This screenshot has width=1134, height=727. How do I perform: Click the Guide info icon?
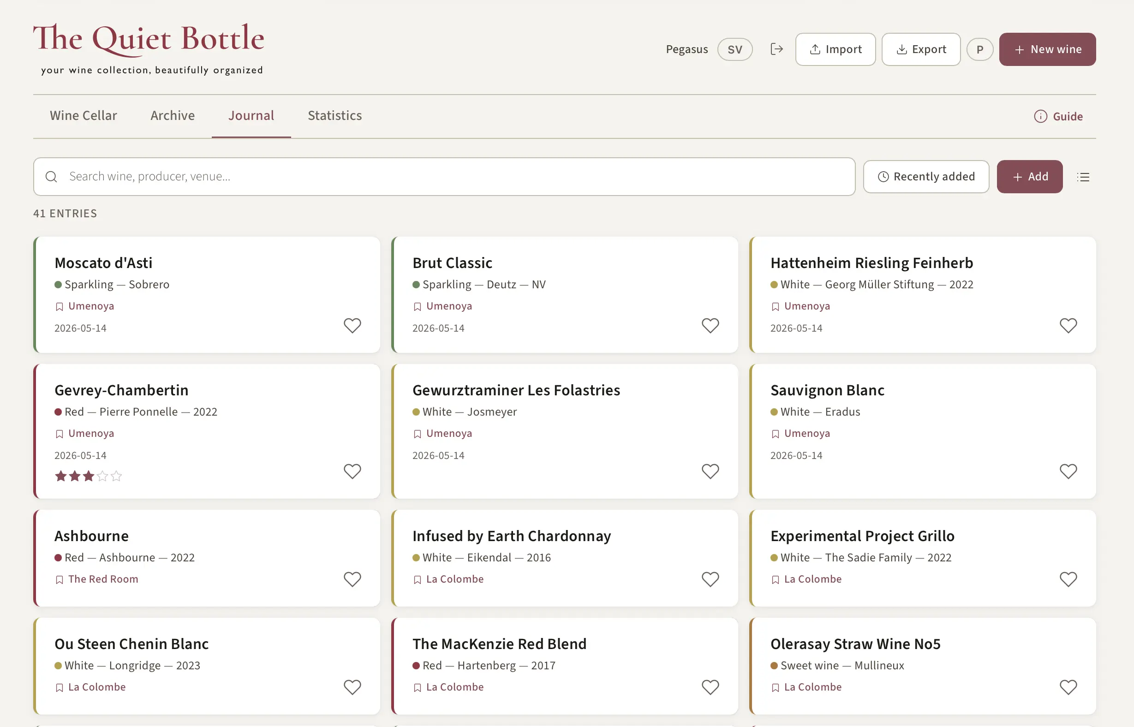pyautogui.click(x=1040, y=116)
